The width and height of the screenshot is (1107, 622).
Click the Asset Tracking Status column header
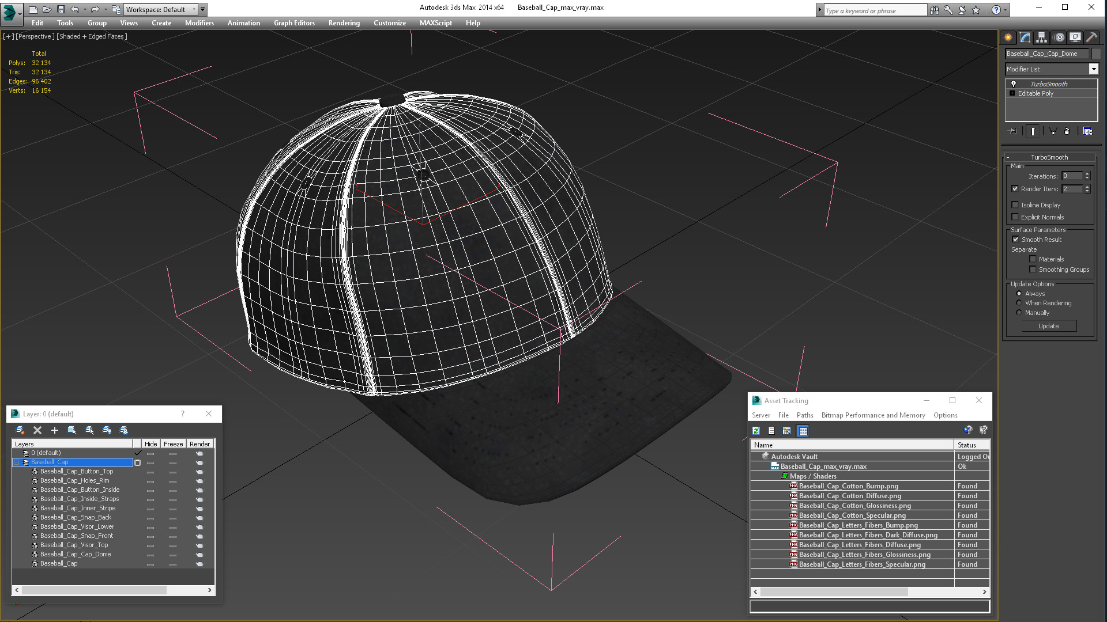tap(972, 445)
